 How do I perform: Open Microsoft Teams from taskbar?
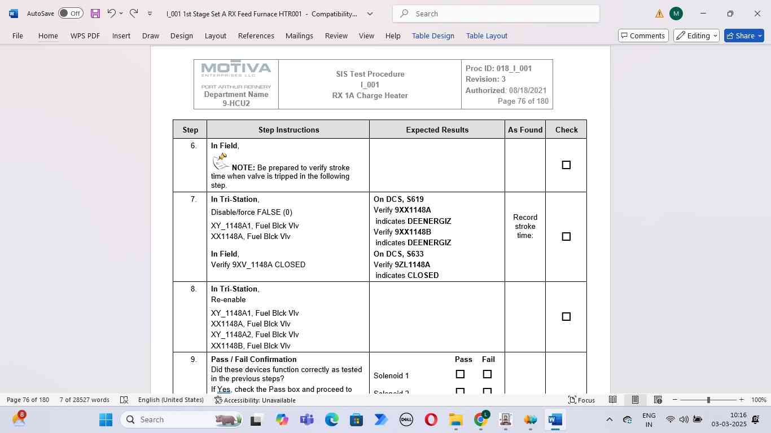click(x=307, y=419)
